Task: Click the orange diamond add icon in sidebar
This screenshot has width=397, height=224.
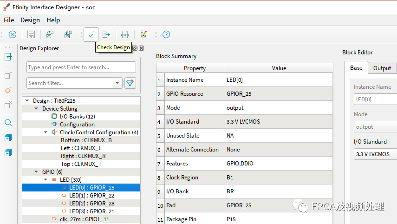Action: point(8,90)
